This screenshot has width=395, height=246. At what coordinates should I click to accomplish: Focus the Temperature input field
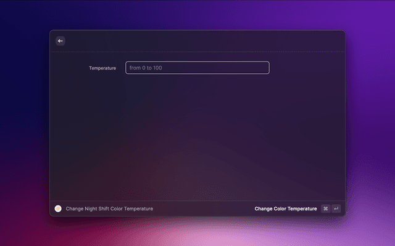197,68
